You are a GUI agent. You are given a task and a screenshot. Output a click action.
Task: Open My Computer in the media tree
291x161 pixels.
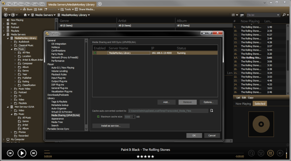pyautogui.click(x=17, y=139)
